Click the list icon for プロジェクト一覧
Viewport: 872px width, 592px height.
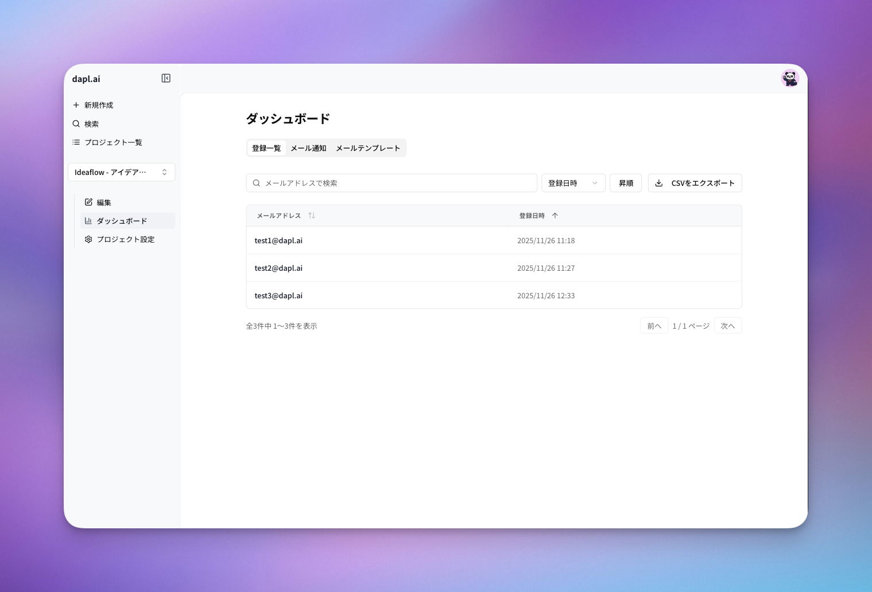point(76,142)
